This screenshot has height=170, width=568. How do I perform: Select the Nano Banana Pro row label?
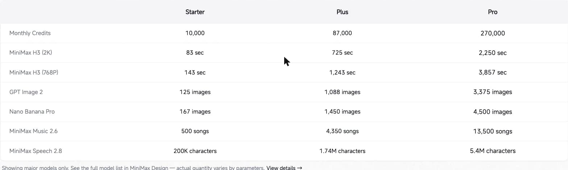[x=32, y=111]
